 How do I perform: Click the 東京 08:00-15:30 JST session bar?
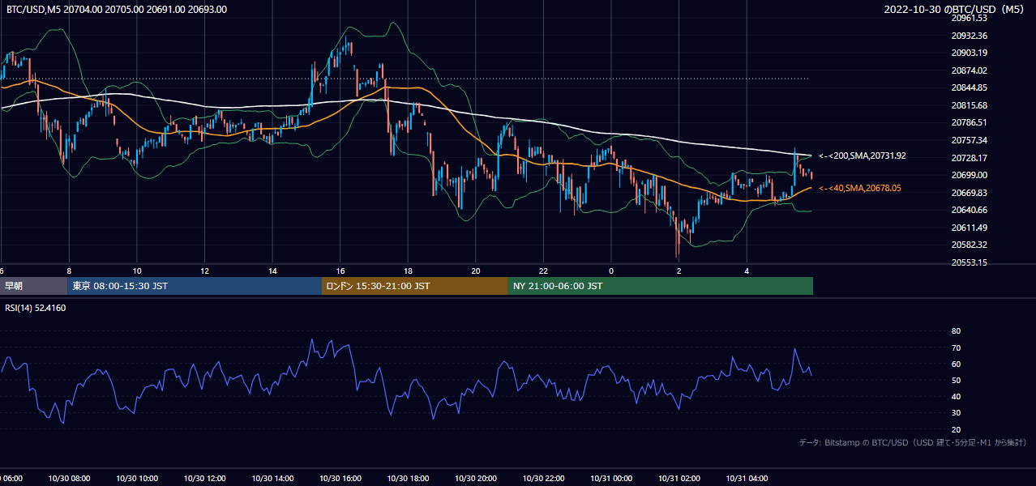(195, 286)
